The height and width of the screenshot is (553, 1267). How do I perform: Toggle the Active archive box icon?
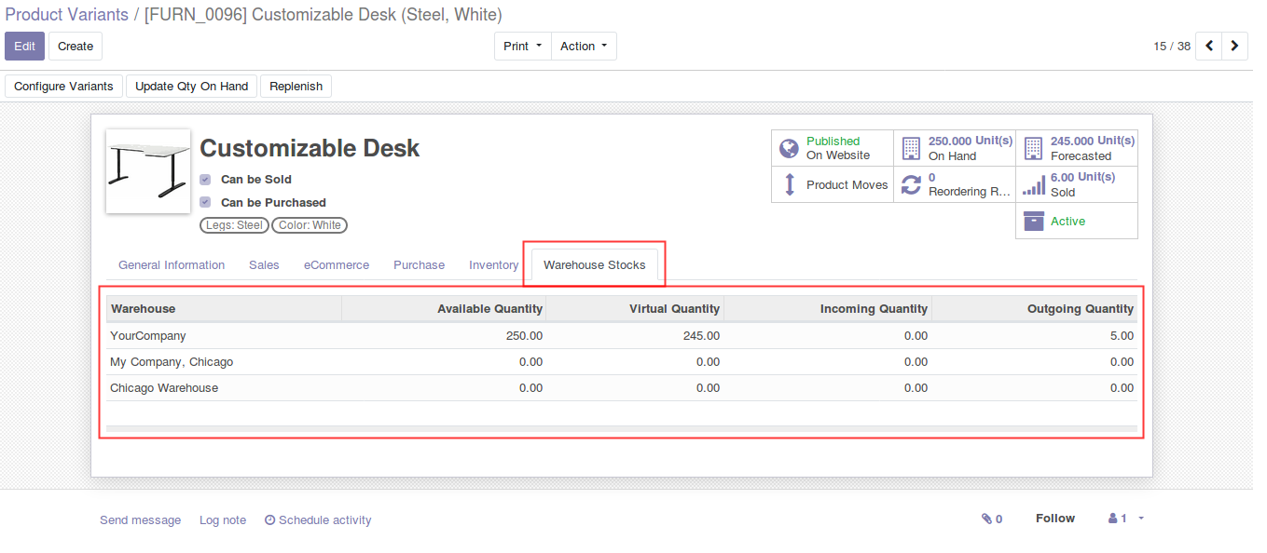tap(1033, 221)
